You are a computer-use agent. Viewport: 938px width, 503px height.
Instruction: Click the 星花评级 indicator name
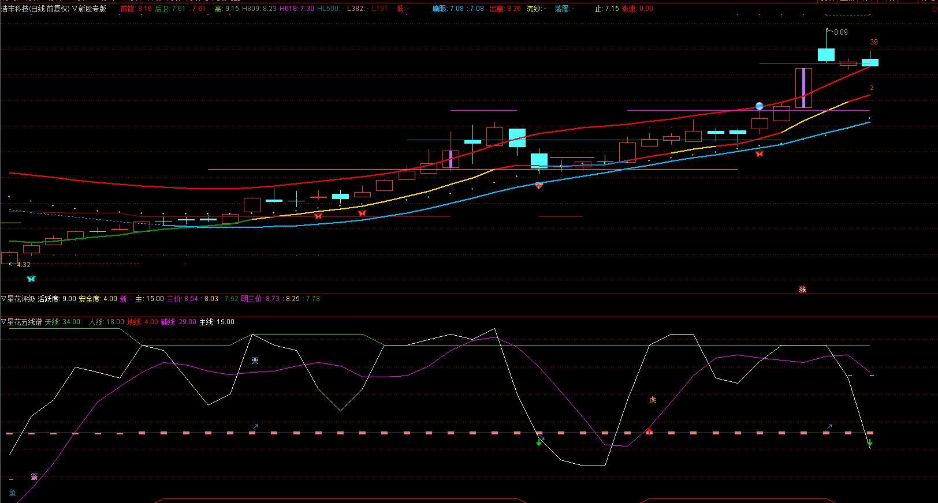click(x=21, y=299)
